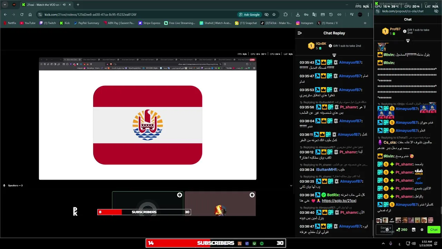Open the Twitch bookmark
The height and width of the screenshot is (249, 442).
pyautogui.click(x=48, y=23)
